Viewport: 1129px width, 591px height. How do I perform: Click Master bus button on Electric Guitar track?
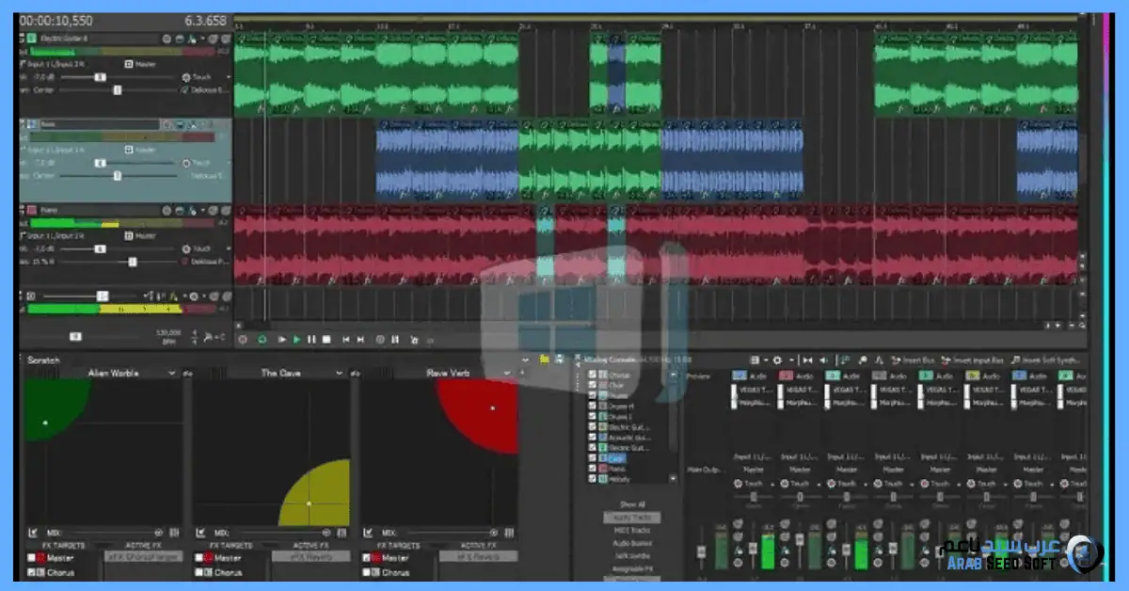(x=141, y=64)
